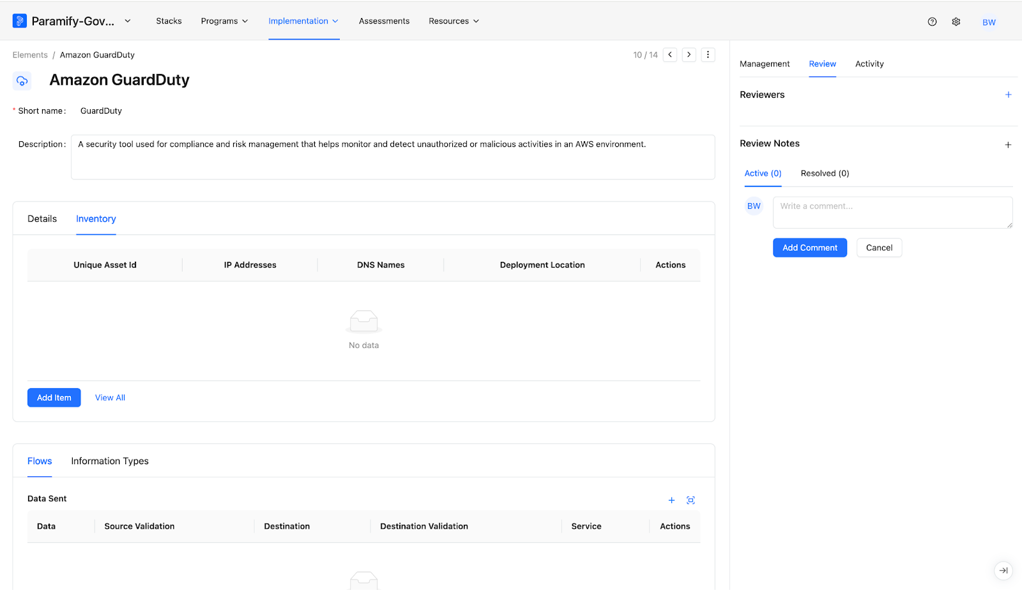
Task: Show Active (0) review notes
Action: click(763, 174)
